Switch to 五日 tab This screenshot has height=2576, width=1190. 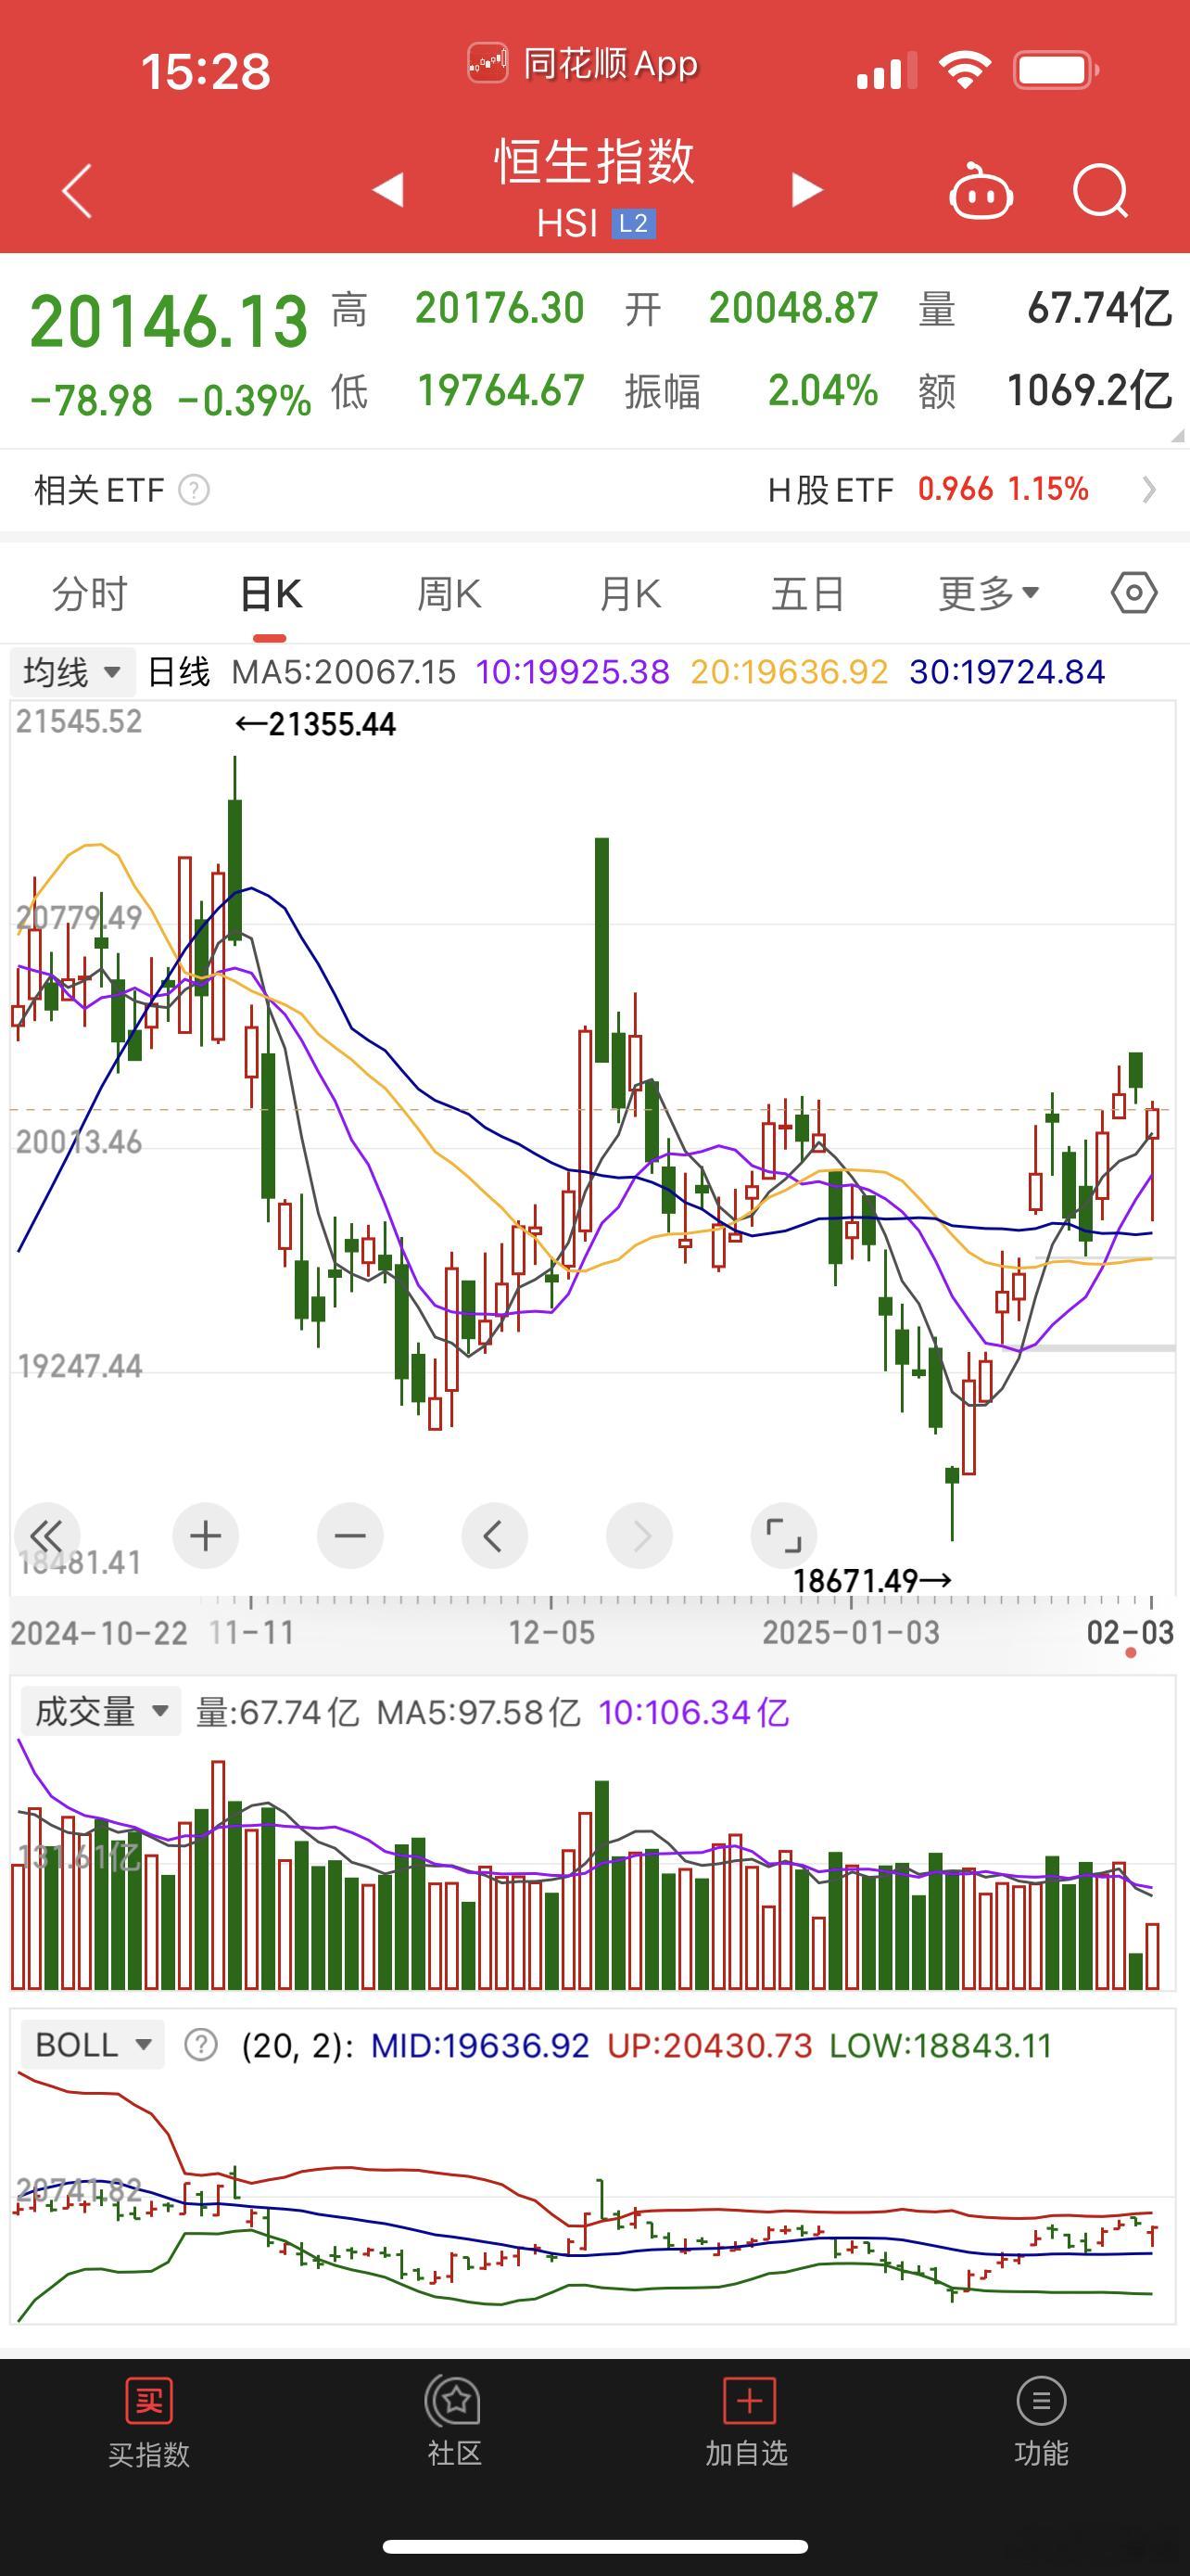pos(808,594)
